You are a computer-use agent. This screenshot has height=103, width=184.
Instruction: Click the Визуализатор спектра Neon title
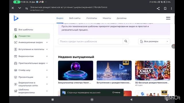coord(74,83)
